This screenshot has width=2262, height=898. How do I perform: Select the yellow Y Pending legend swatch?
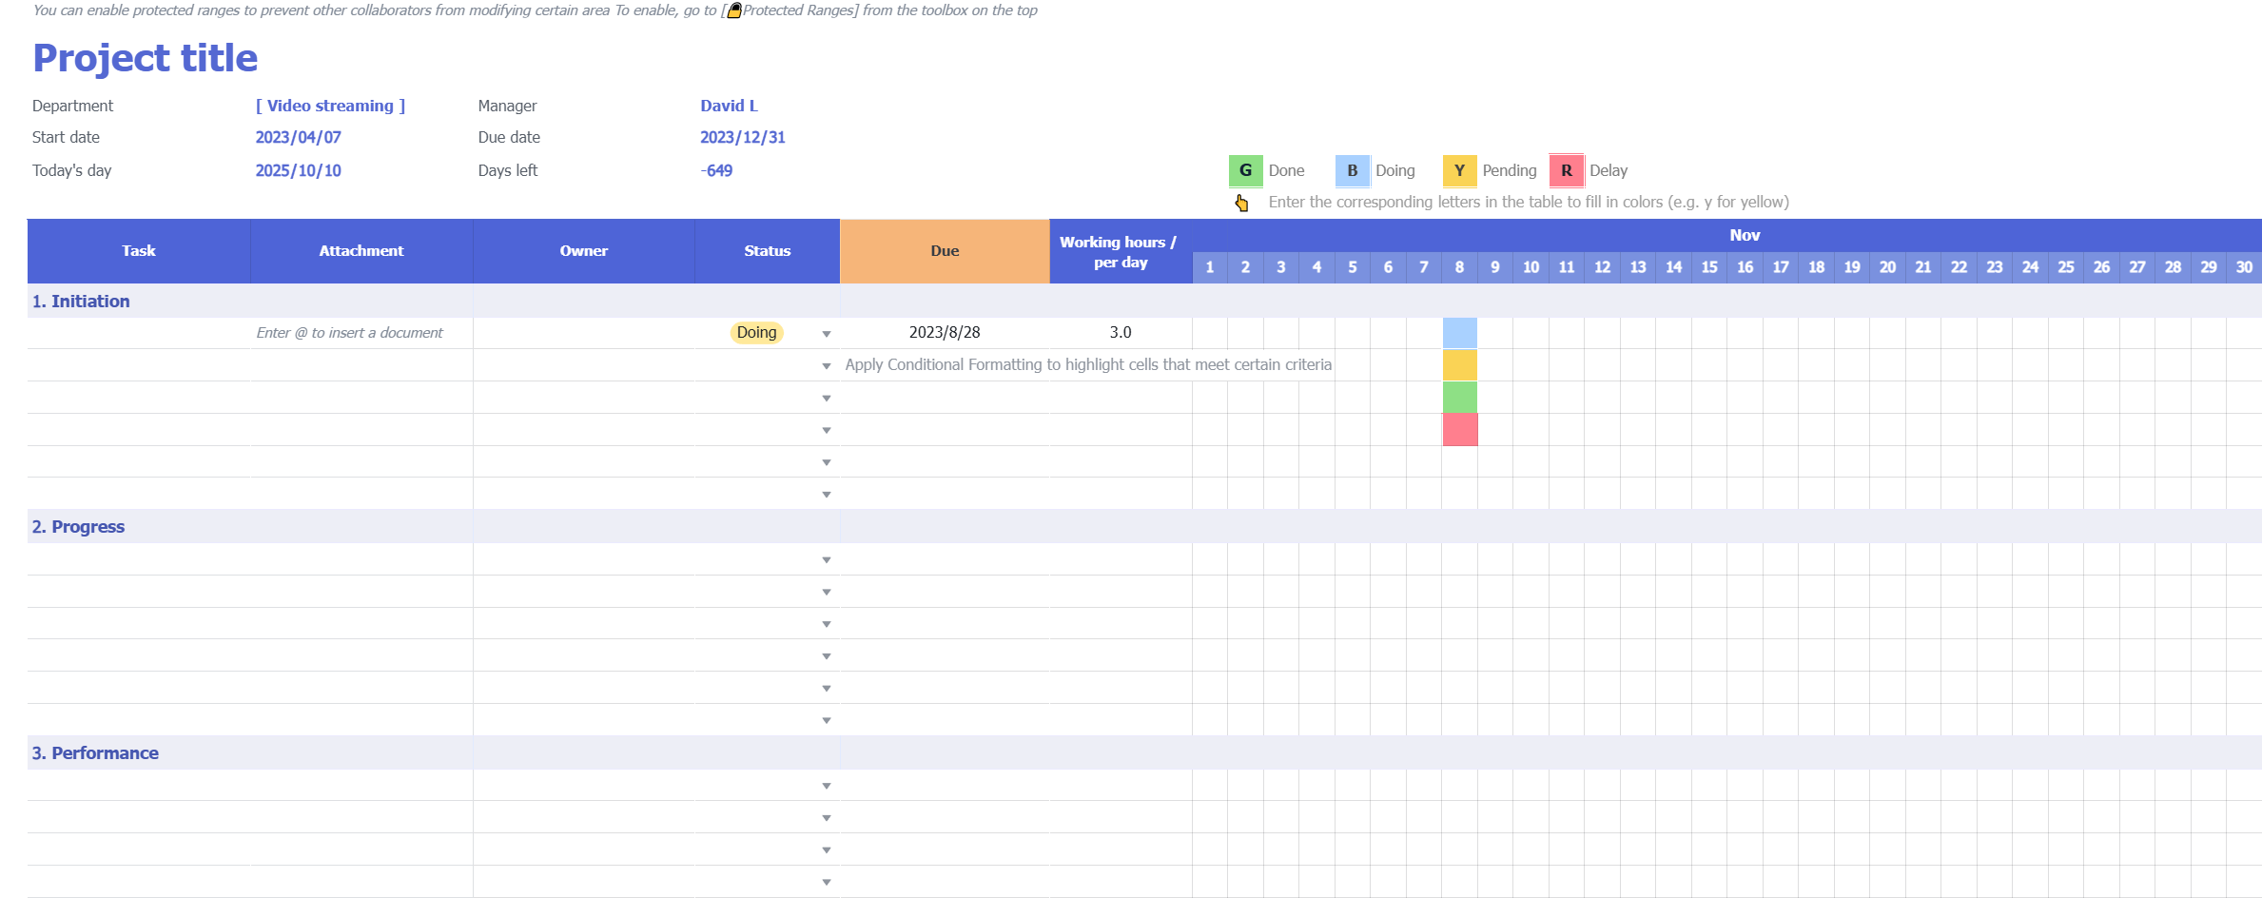pyautogui.click(x=1459, y=170)
